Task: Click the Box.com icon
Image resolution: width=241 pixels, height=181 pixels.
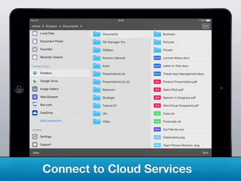Action: pos(35,105)
